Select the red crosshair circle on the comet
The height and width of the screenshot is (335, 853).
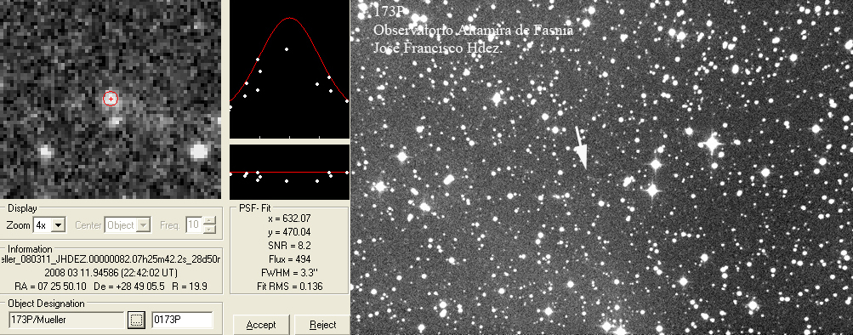[111, 99]
